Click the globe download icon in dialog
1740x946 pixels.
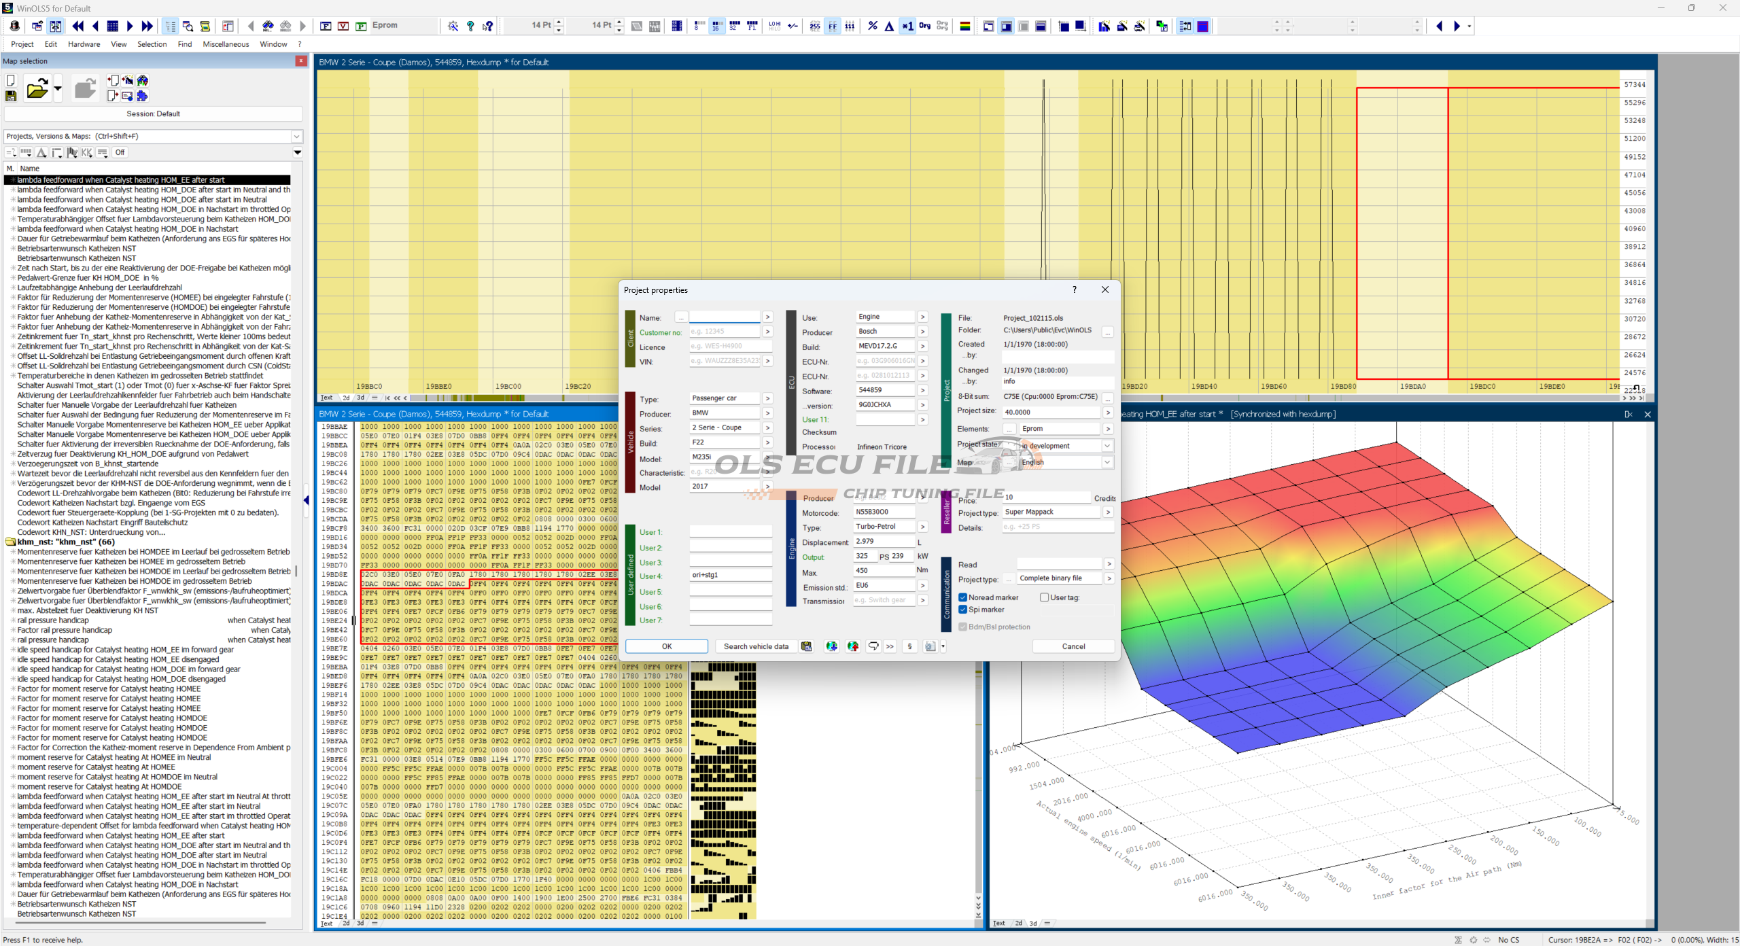coord(831,646)
